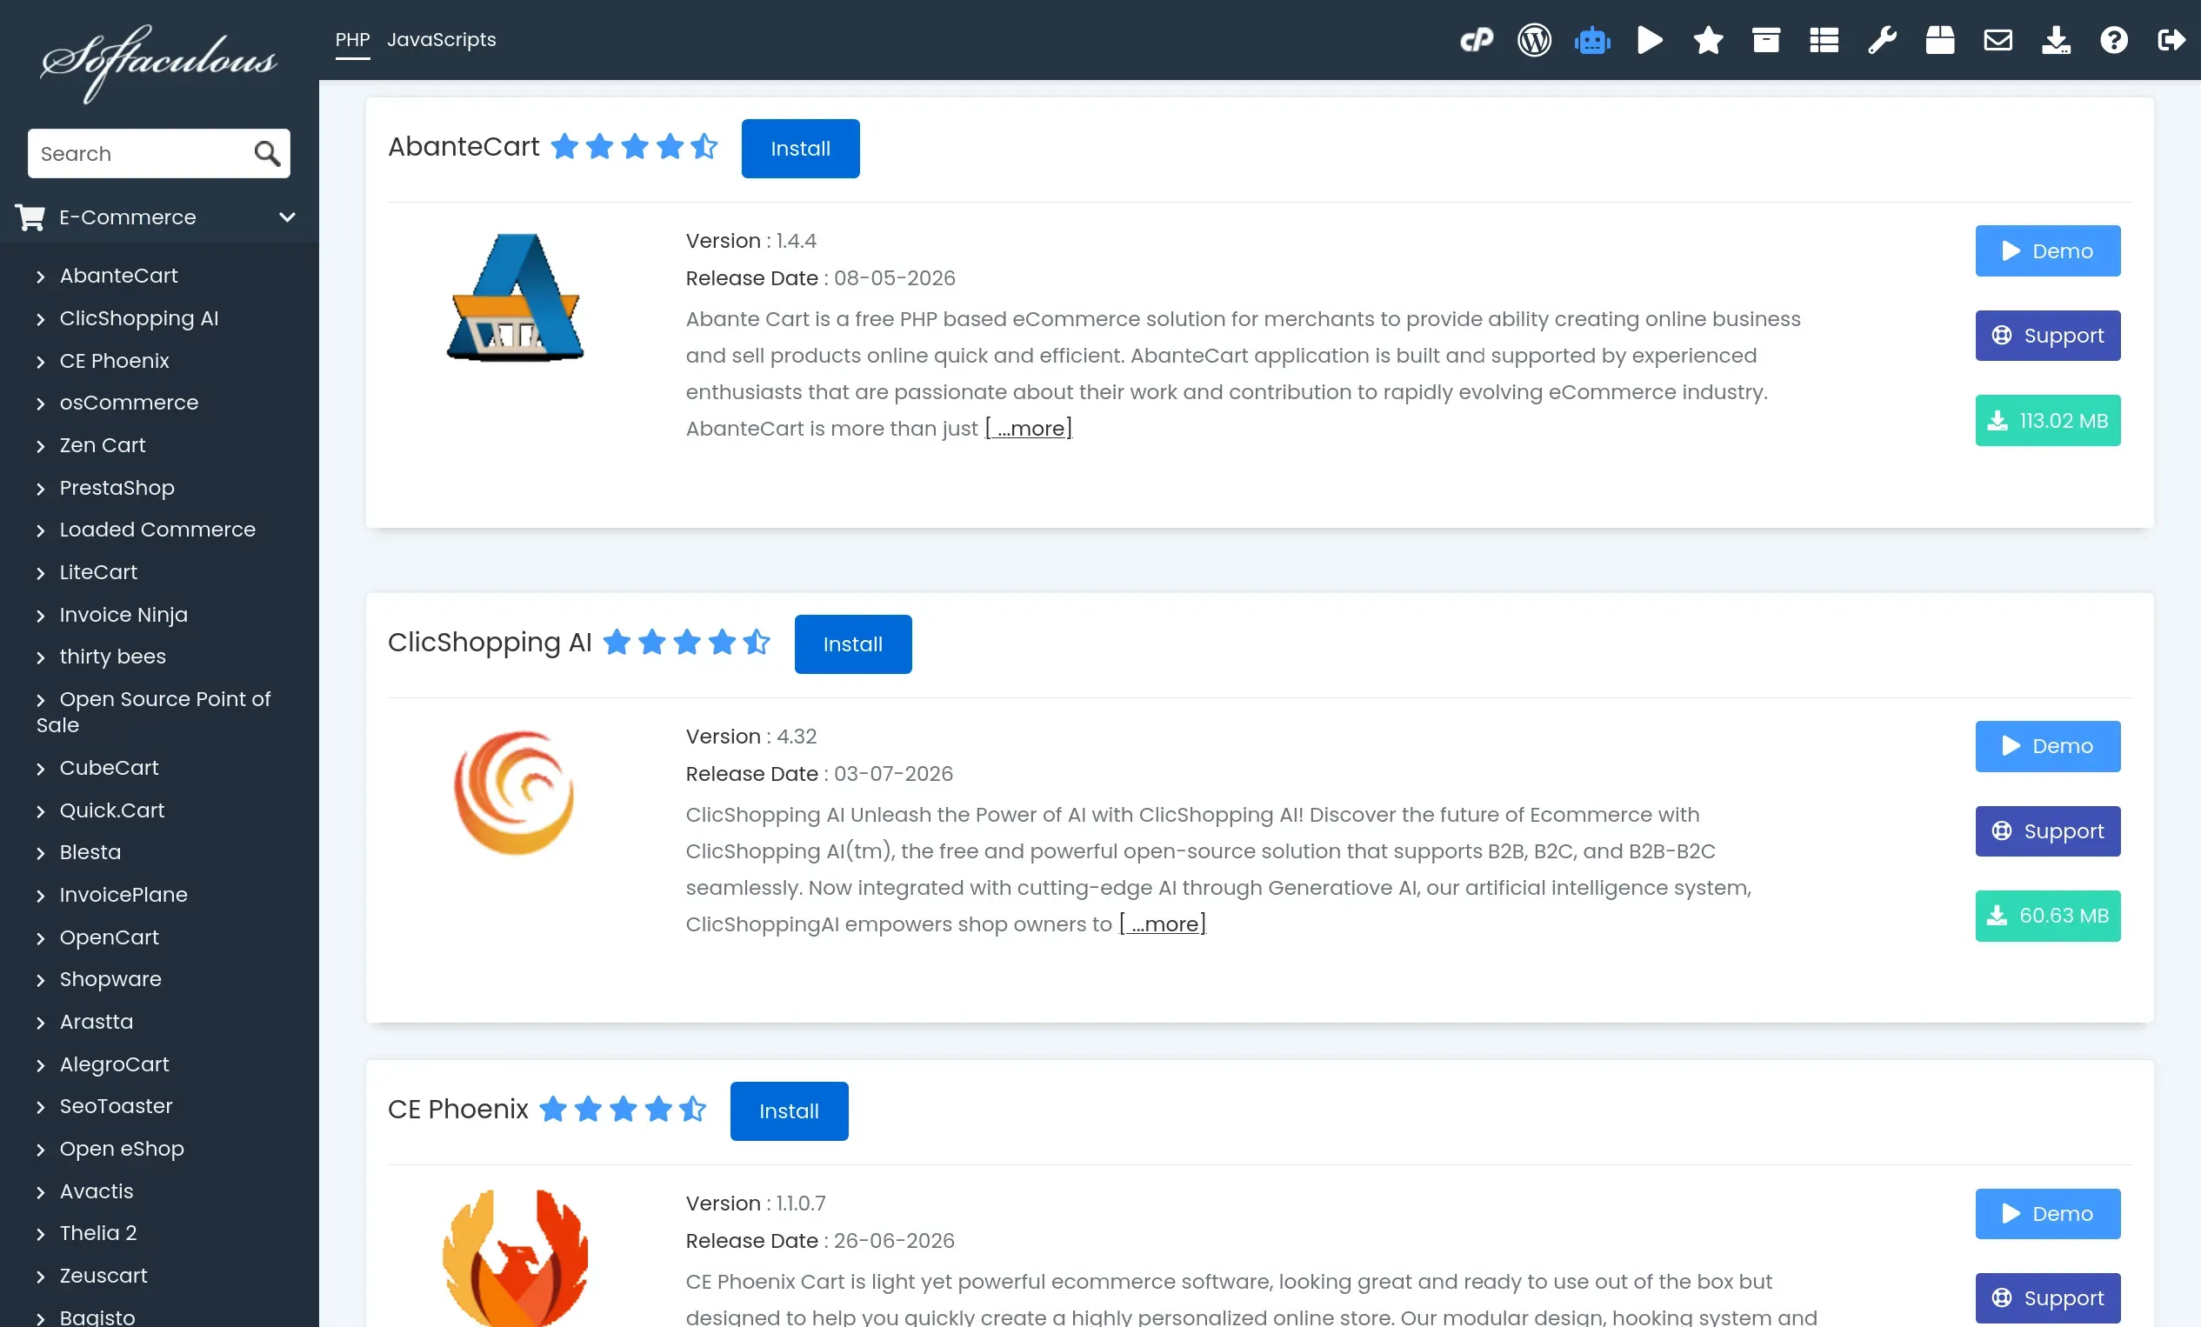Click the logout icon in the top bar

tap(2171, 40)
